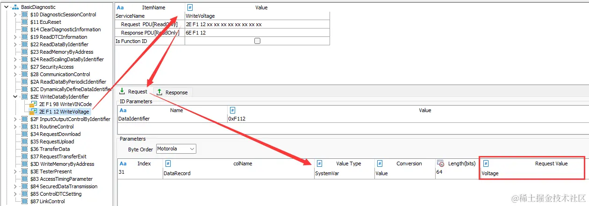Click the Length 64 cell
The height and width of the screenshot is (206, 589).
coord(458,173)
